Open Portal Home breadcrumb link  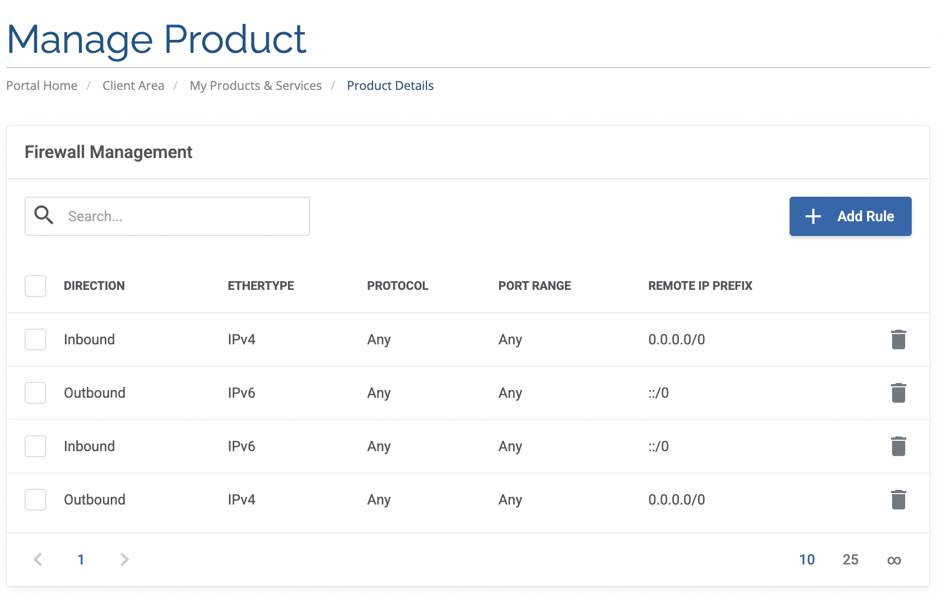[42, 86]
